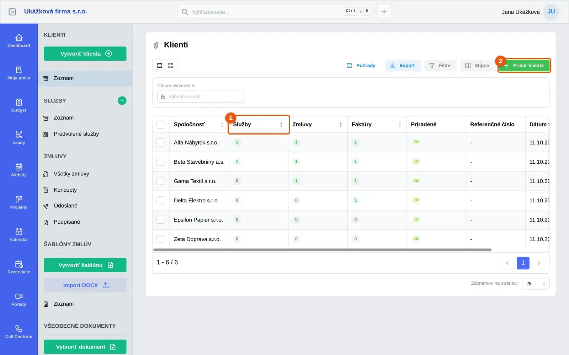Open Koncepty contracts list

tap(85, 190)
